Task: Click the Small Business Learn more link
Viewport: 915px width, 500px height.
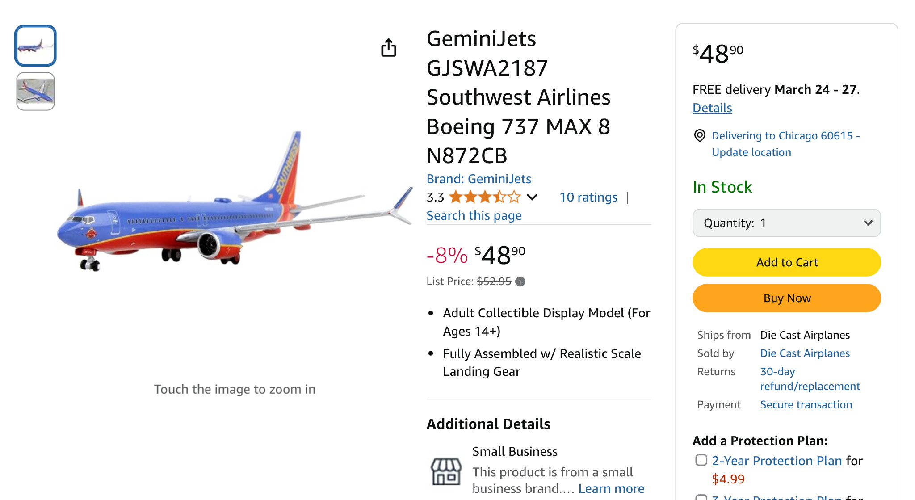Action: 611,489
